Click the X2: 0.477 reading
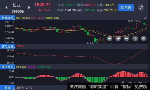150x90 pixels. (x=31, y=67)
